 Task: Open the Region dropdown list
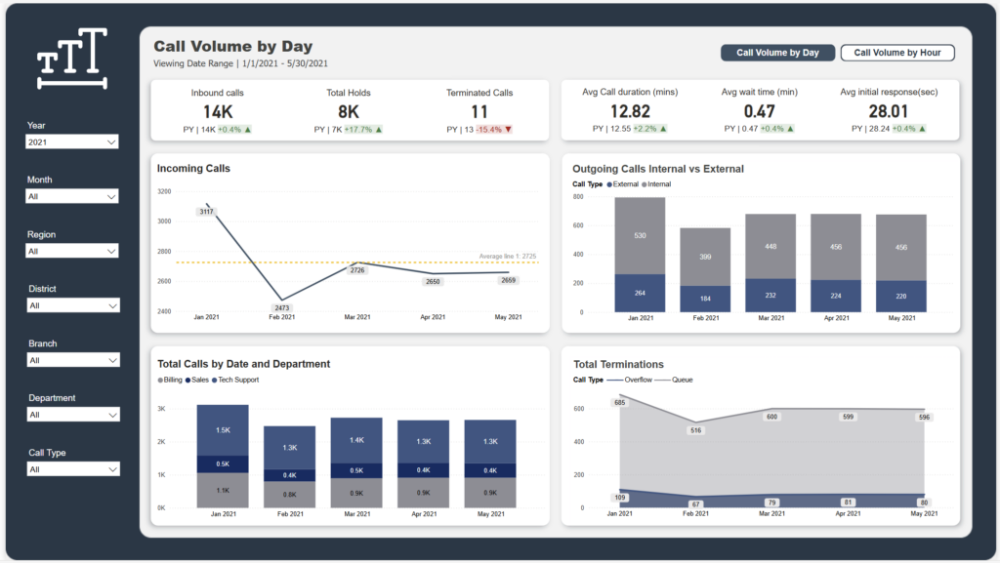[73, 252]
